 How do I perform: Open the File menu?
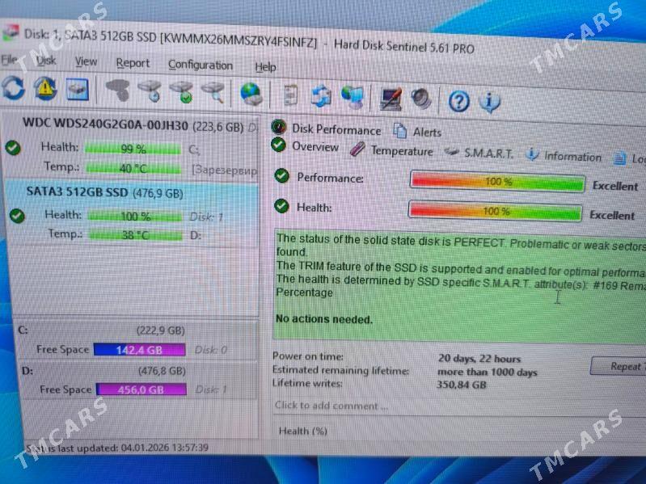click(x=9, y=60)
